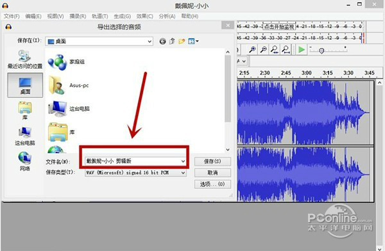
Task: Open the device dropdown beside the toolbar
Action: [243, 61]
